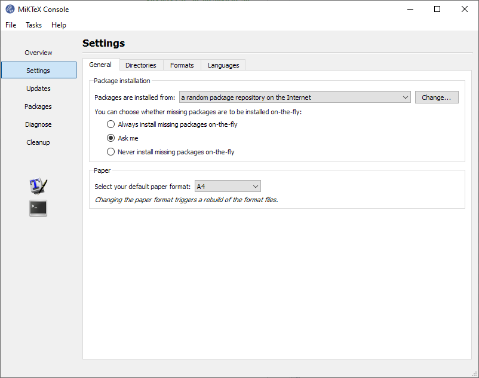The image size is (479, 378).
Task: Go to the Overview page
Action: [x=38, y=53]
